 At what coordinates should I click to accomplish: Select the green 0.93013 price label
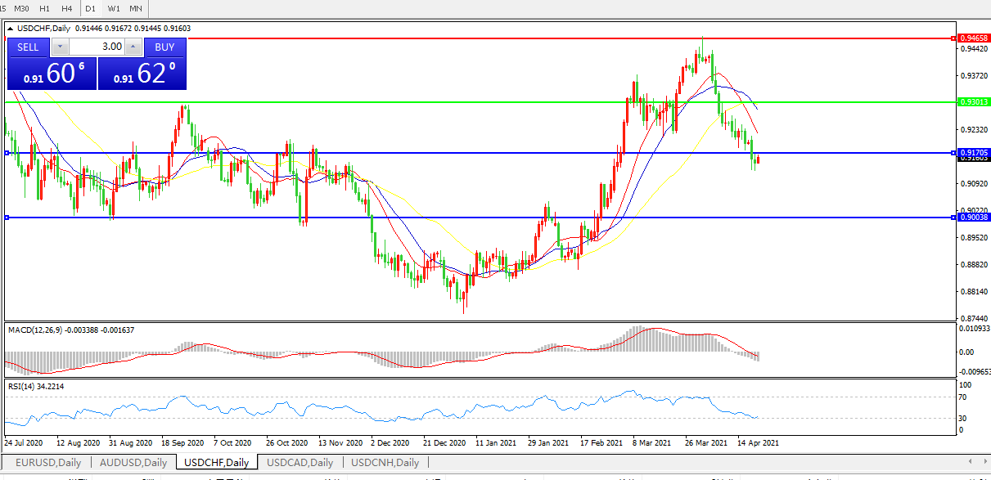coord(974,102)
